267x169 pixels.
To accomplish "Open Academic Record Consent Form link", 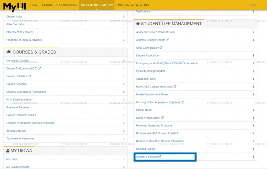I will 155,32.
